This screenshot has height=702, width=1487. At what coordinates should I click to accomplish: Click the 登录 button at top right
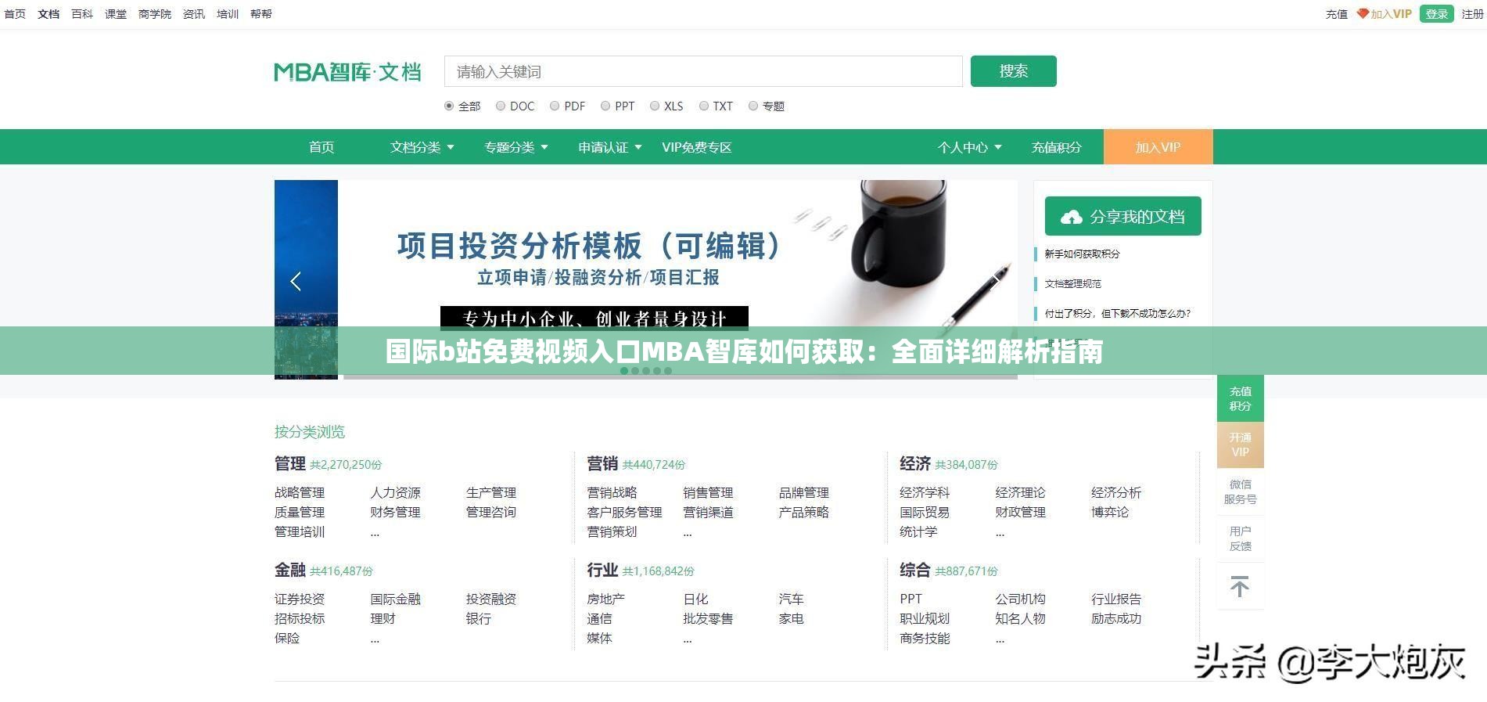[1436, 14]
